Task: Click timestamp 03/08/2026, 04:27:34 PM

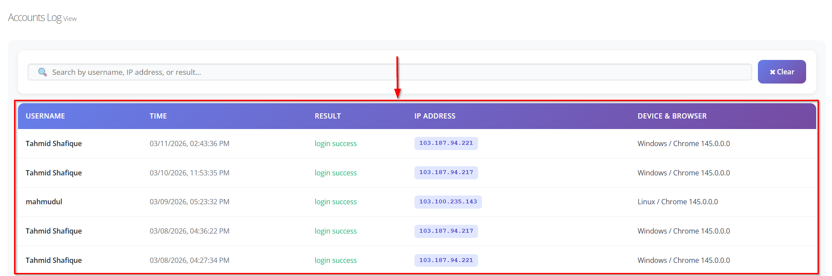Action: tap(189, 260)
